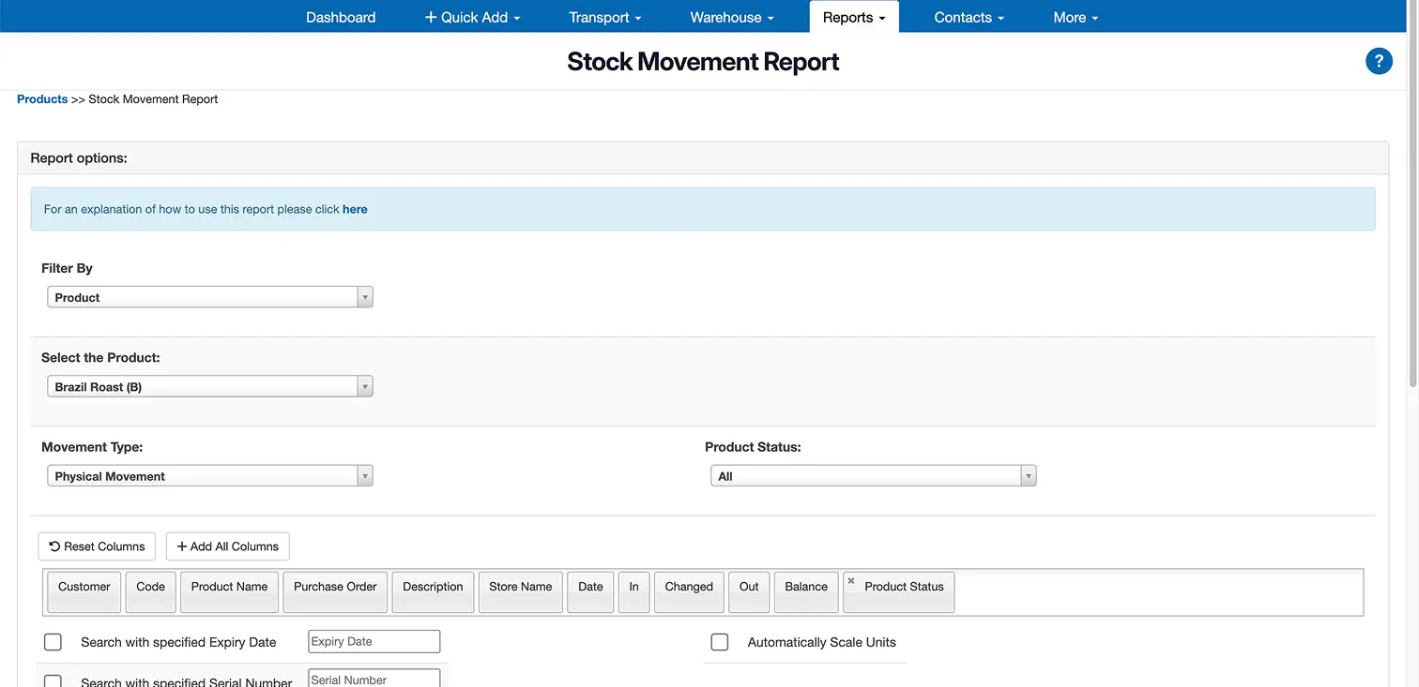Expand the Contacts menu

click(x=969, y=17)
